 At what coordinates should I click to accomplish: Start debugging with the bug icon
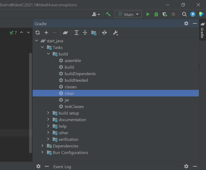point(156,14)
